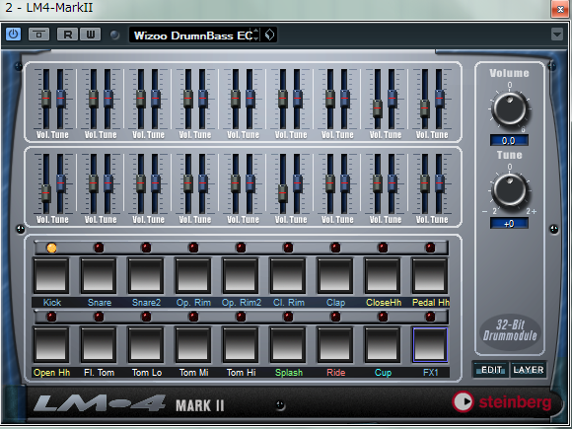572x429 pixels.
Task: Click the red LED above FX1 pad
Action: pos(430,317)
